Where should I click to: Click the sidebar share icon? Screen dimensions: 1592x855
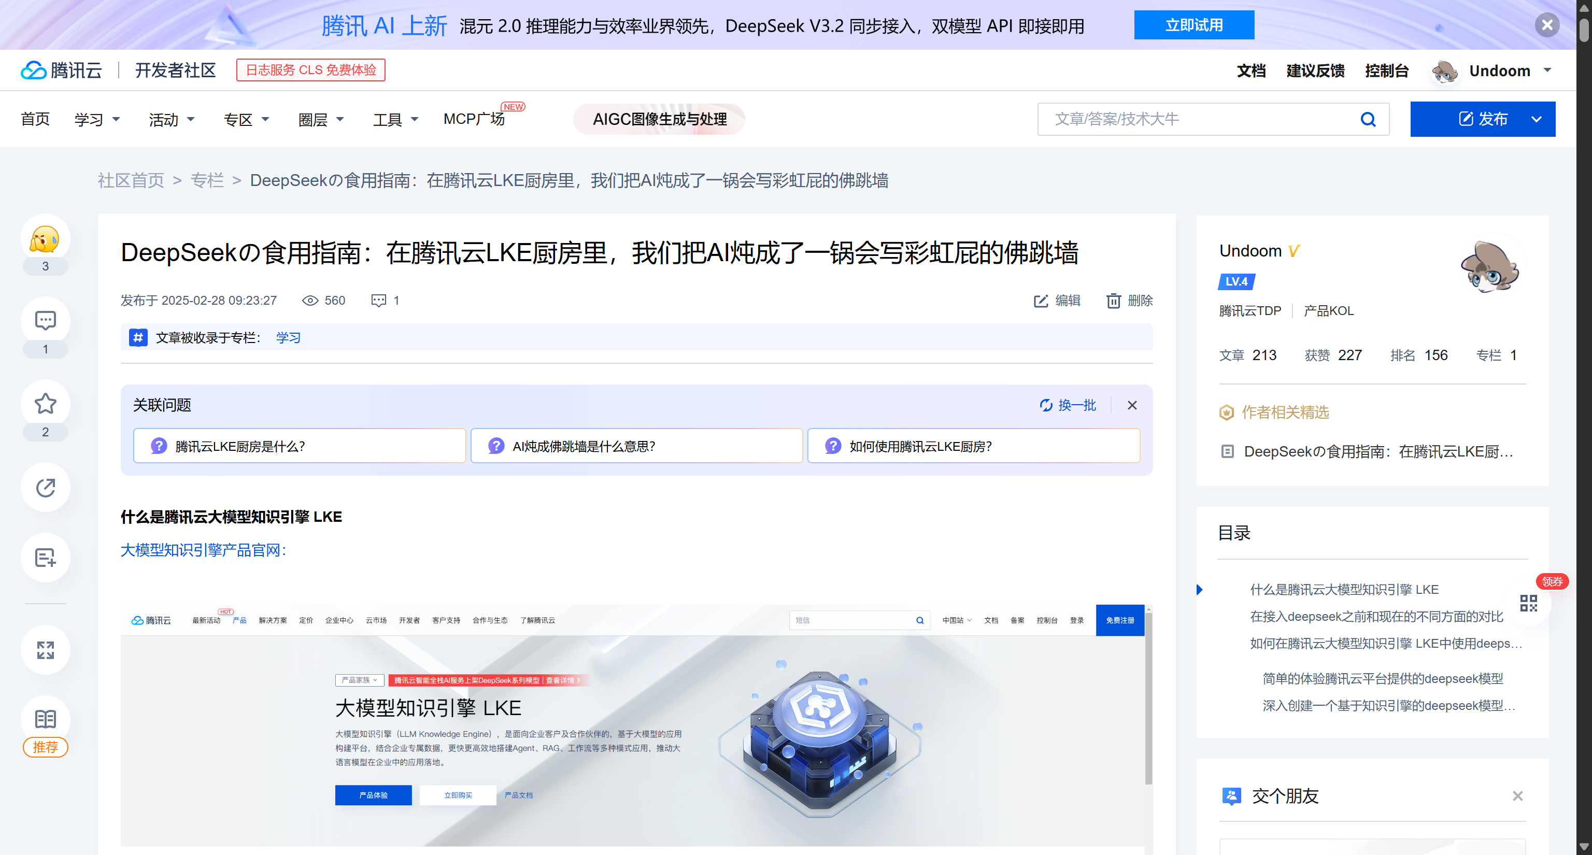[45, 488]
